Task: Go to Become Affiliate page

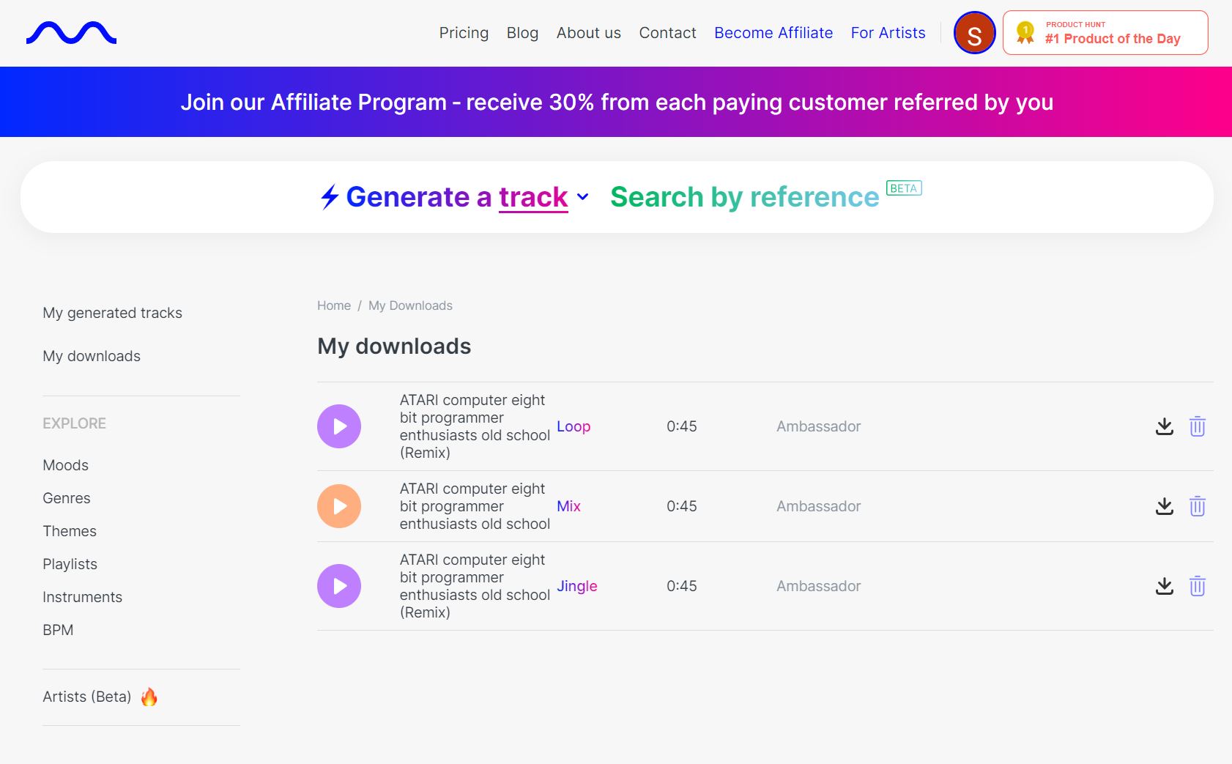Action: [773, 33]
